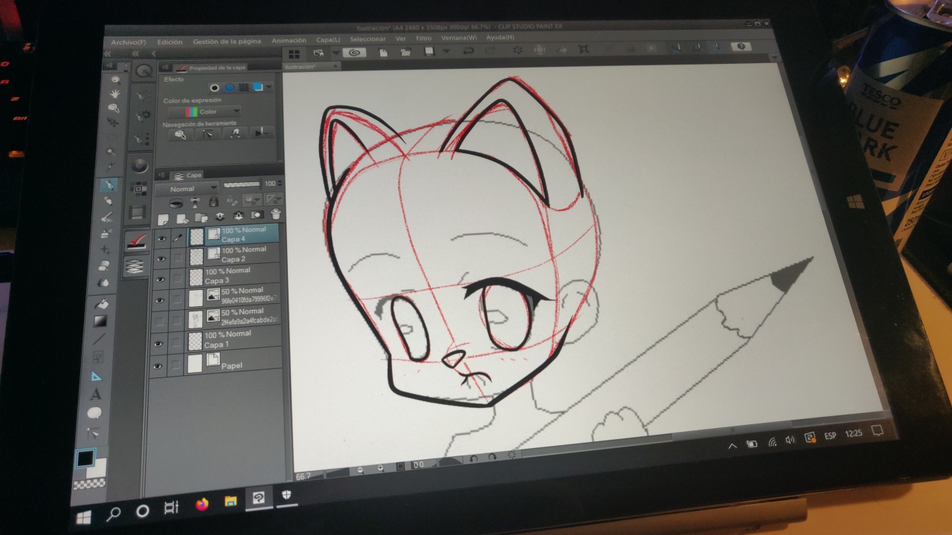This screenshot has width=952, height=535.
Task: Hide the Capa 3 layer
Action: (x=160, y=279)
